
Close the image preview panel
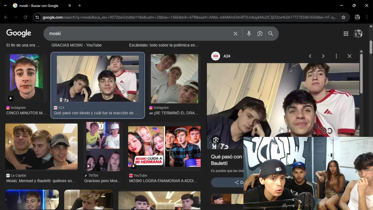pos(349,56)
